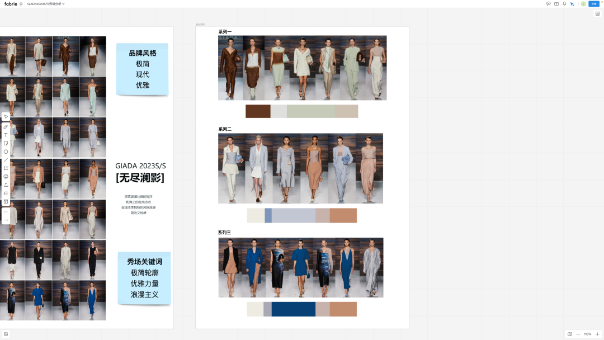The width and height of the screenshot is (604, 340).
Task: Toggle collaborator cursors icon
Action: click(573, 4)
